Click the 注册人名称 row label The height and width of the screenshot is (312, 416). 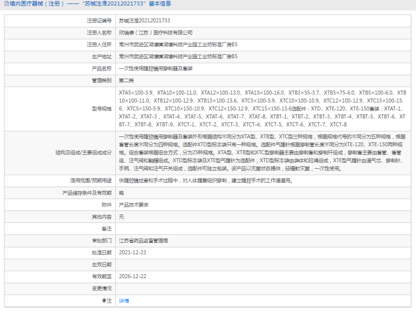(x=99, y=32)
